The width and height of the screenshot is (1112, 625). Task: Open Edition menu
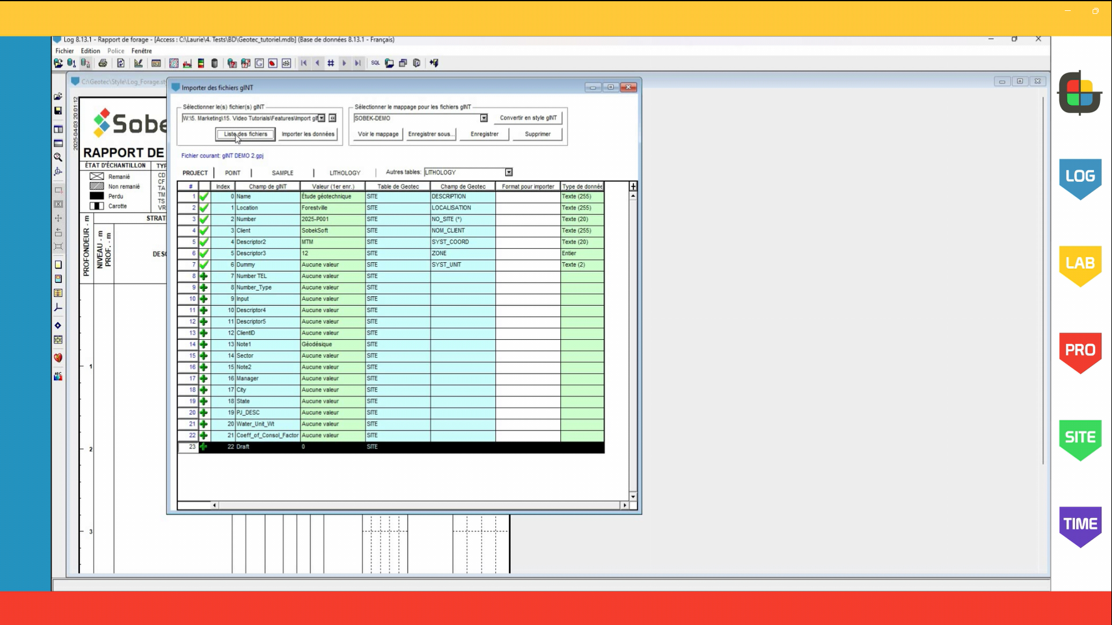coord(90,51)
